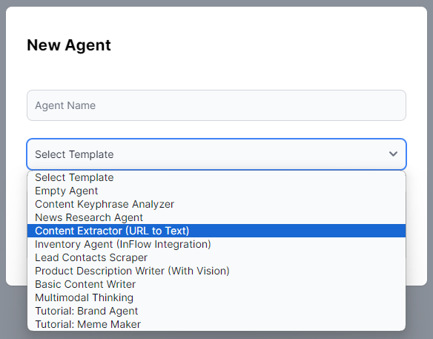Viewport: 433px width, 339px height.
Task: Click the Select Template combo box
Action: coord(216,154)
